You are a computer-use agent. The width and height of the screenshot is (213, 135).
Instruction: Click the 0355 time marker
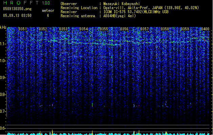pos(104,29)
